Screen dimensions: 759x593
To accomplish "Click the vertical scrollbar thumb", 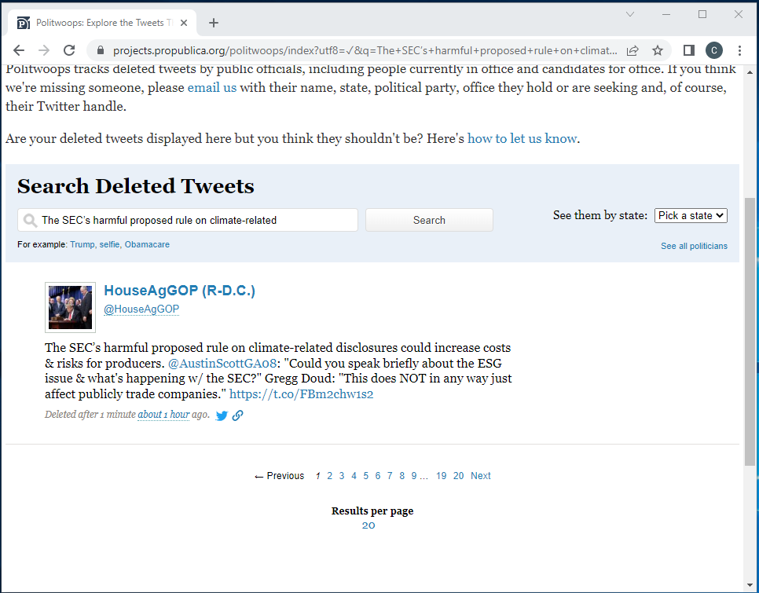I will pos(750,331).
